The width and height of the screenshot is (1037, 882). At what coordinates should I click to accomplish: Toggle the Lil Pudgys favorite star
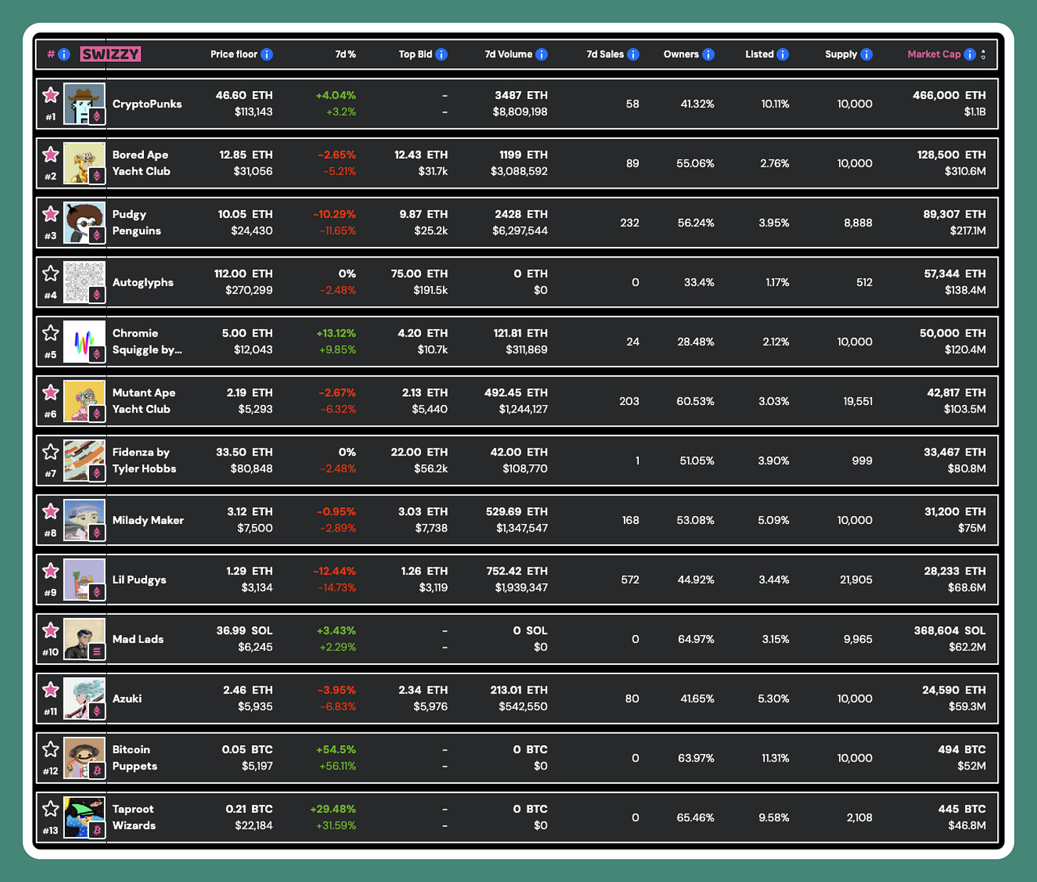click(50, 571)
